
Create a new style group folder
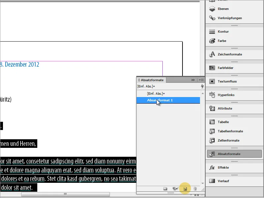[x=165, y=188]
